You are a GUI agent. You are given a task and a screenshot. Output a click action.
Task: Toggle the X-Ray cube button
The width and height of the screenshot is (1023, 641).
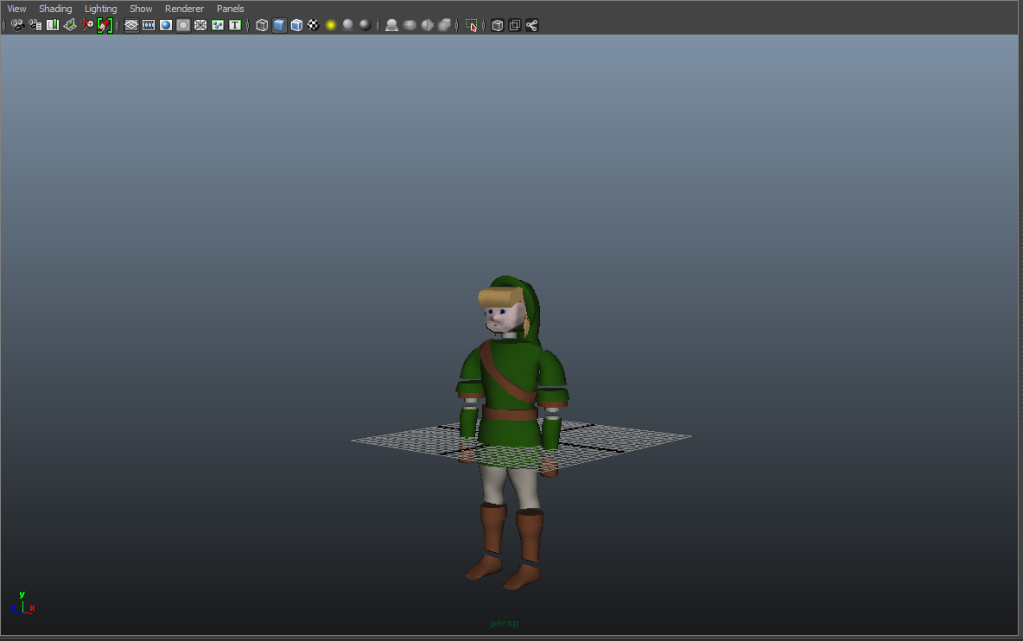pyautogui.click(x=497, y=25)
